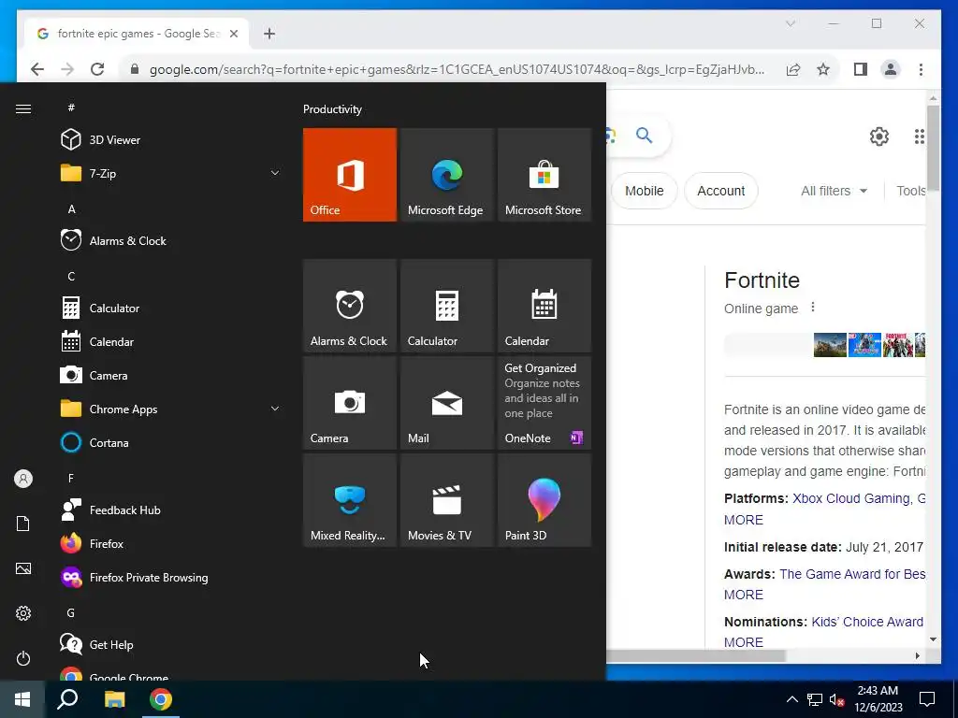This screenshot has width=958, height=718.
Task: Click the '#' letter header in app list
Action: click(71, 108)
